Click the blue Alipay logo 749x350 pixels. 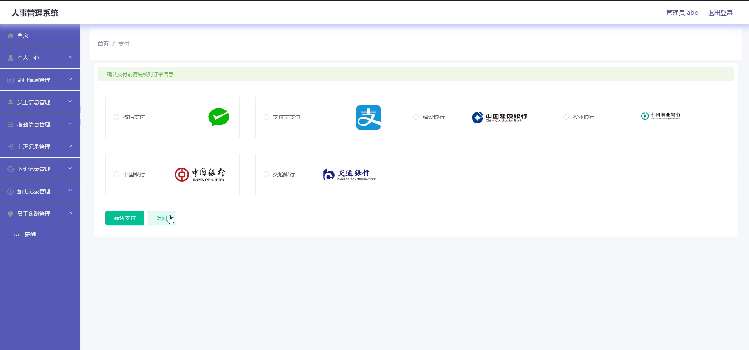click(x=369, y=117)
